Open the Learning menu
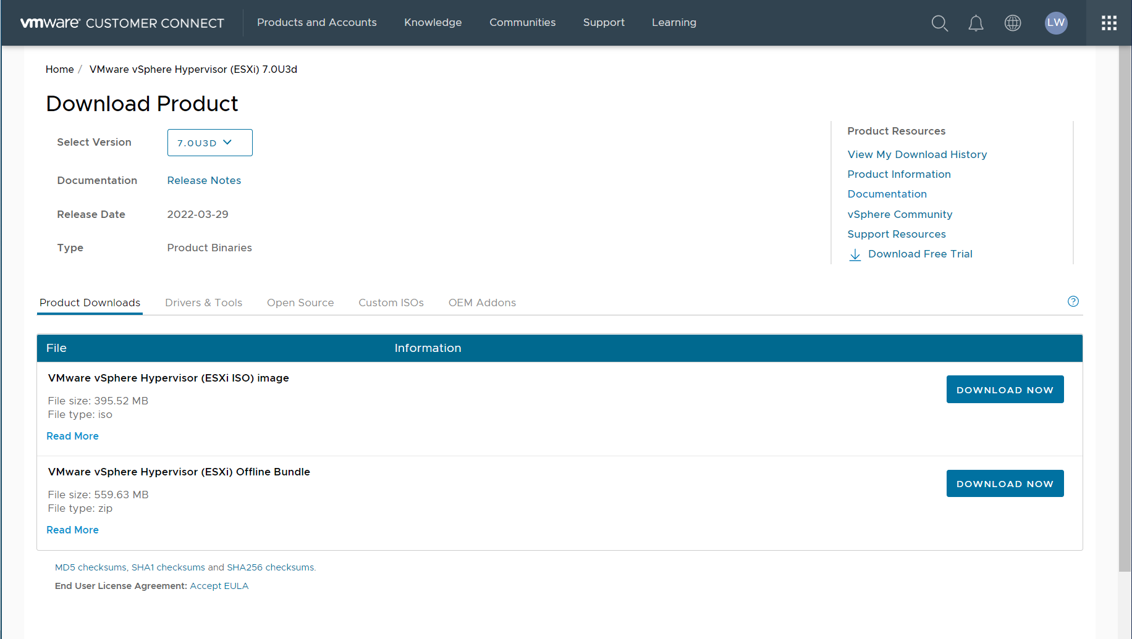The width and height of the screenshot is (1132, 639). click(x=674, y=22)
